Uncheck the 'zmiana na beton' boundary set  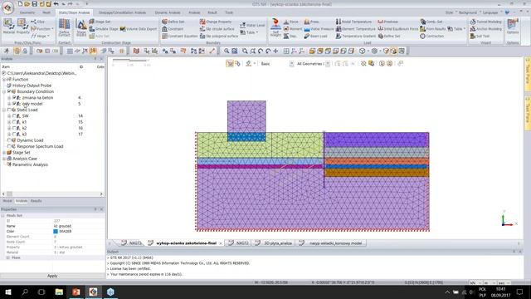pos(14,98)
